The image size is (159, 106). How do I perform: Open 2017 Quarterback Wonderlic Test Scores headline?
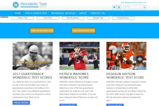pos(32,76)
